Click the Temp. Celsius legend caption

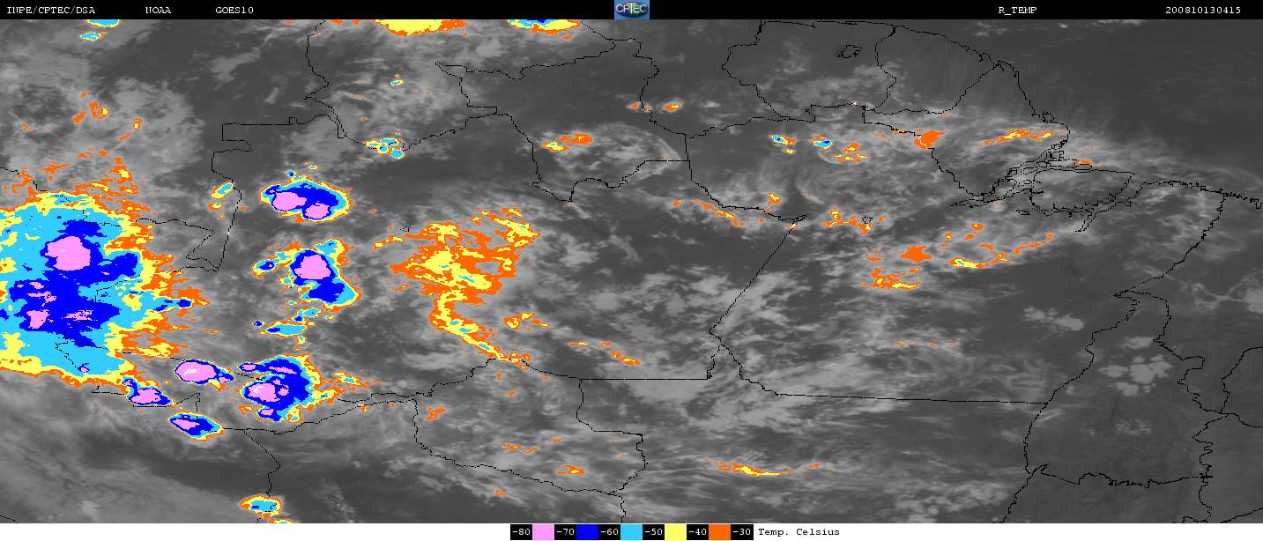799,532
